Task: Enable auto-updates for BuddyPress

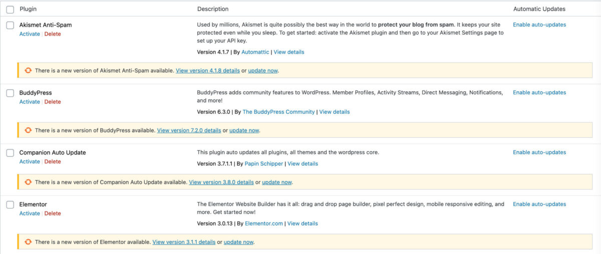Action: [x=539, y=93]
